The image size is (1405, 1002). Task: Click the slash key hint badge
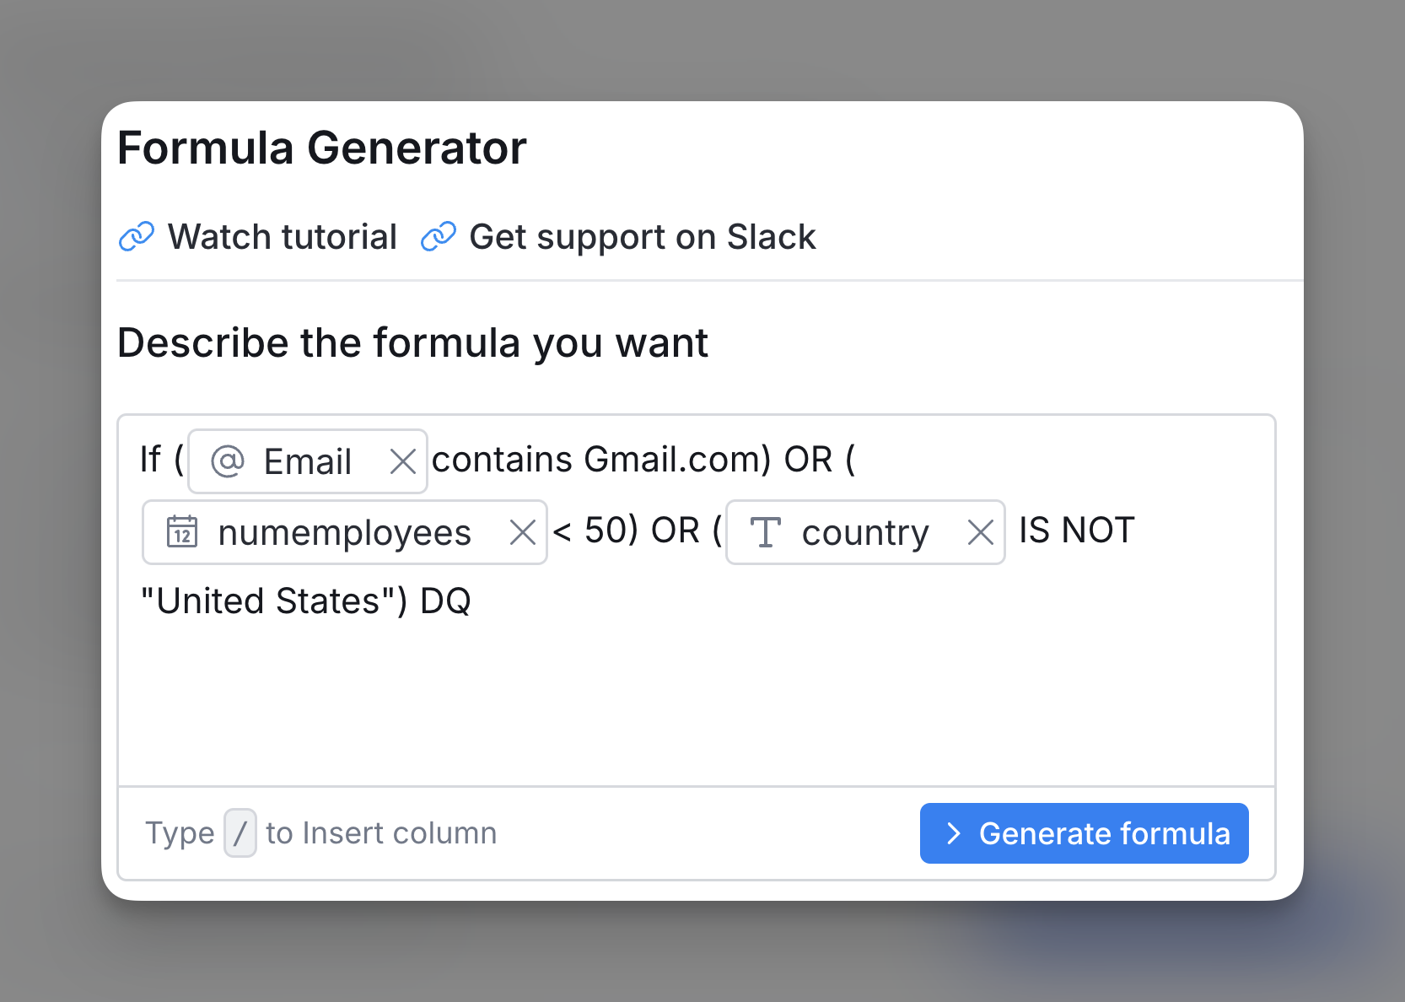(x=240, y=833)
